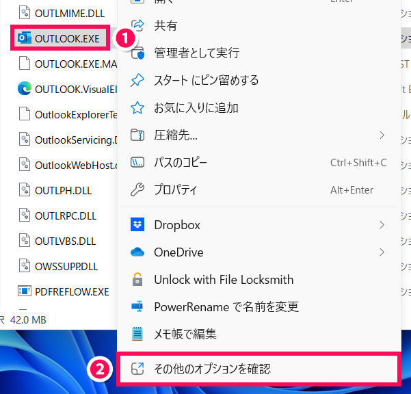Click the application icon of PDFREFLOW.EXE

tap(25, 291)
